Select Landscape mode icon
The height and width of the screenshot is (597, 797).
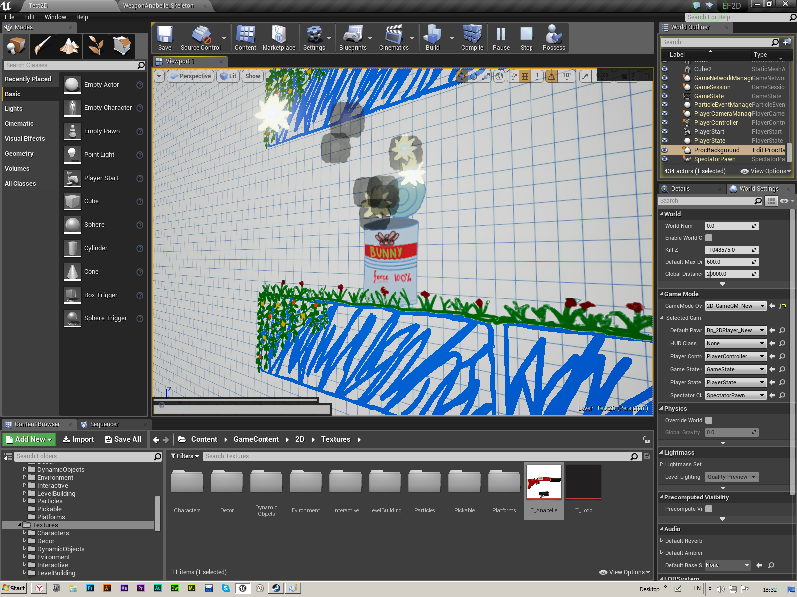(69, 46)
